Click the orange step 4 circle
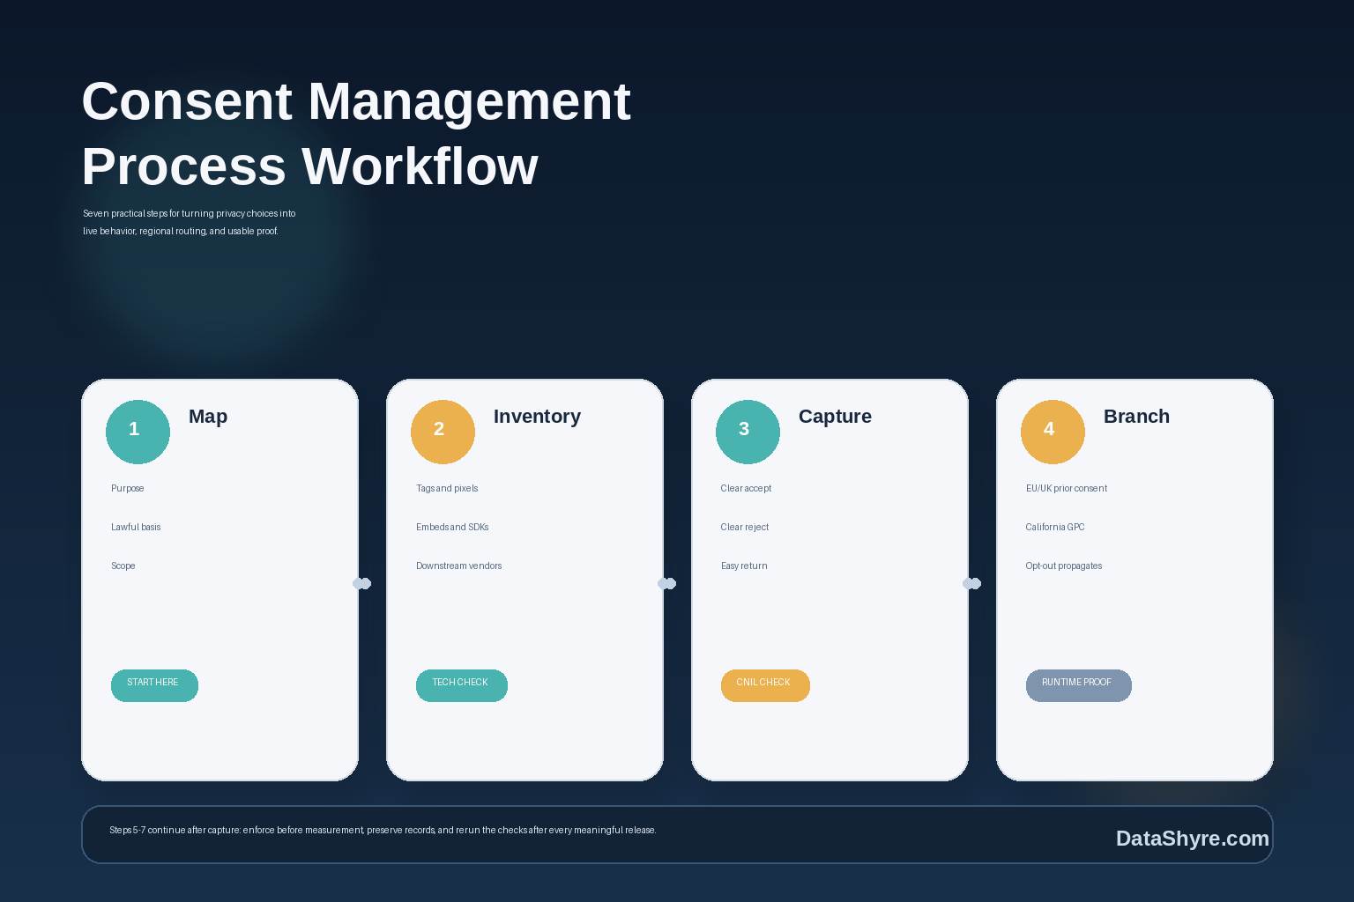Viewport: 1354px width, 902px height. 1053,432
